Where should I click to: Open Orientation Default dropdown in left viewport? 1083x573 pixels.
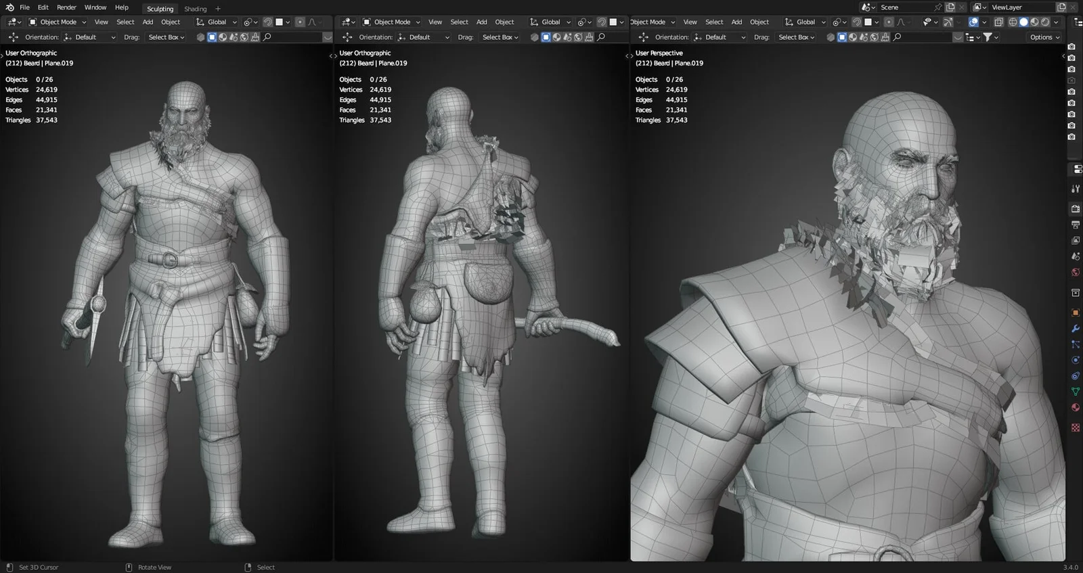[x=89, y=37]
